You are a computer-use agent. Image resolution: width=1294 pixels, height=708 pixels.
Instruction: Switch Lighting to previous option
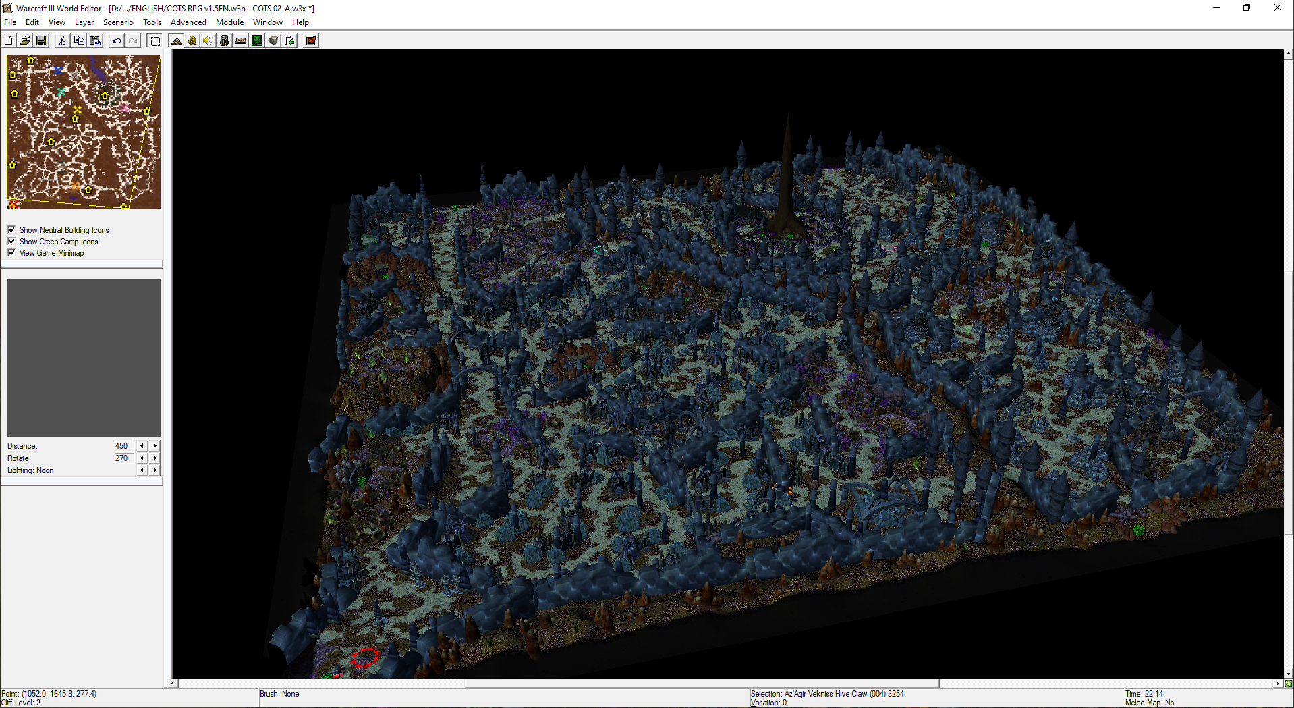[142, 470]
